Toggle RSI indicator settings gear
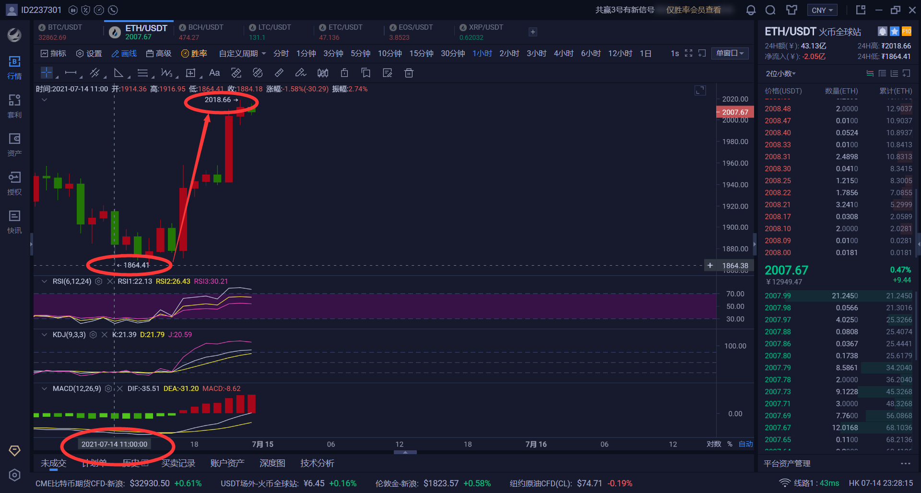 99,282
